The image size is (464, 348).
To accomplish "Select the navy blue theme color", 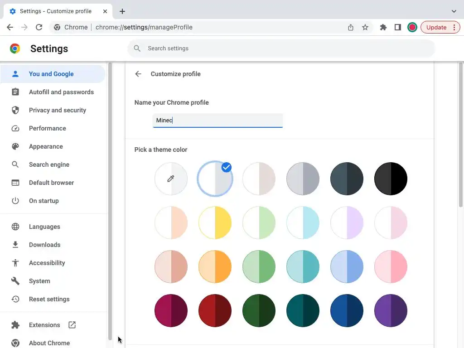I will [347, 310].
